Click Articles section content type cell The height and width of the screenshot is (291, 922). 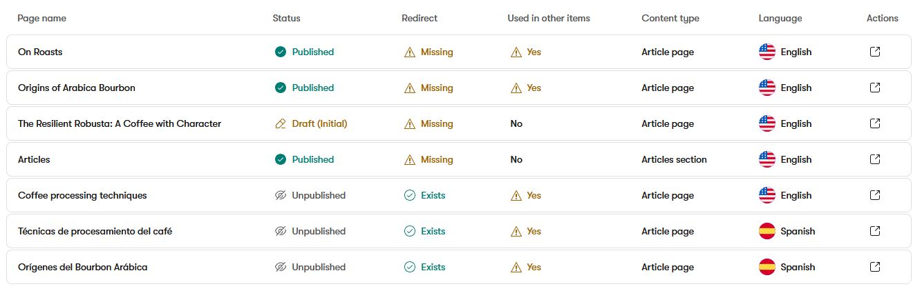(674, 159)
